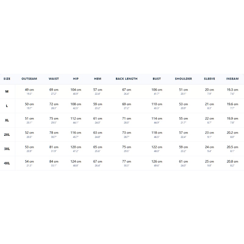Select the 20.8 cm inseam value for 4XL
Viewport: 244px width, 244px height.
click(232, 162)
